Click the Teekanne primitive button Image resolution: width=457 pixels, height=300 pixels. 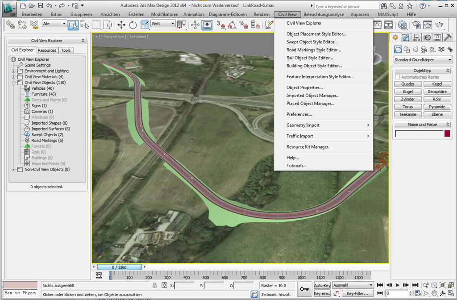407,114
